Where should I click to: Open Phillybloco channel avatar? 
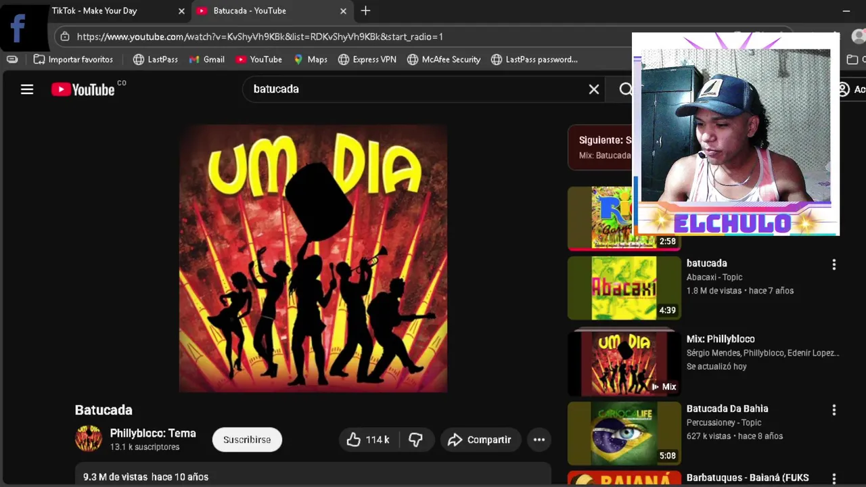(89, 439)
